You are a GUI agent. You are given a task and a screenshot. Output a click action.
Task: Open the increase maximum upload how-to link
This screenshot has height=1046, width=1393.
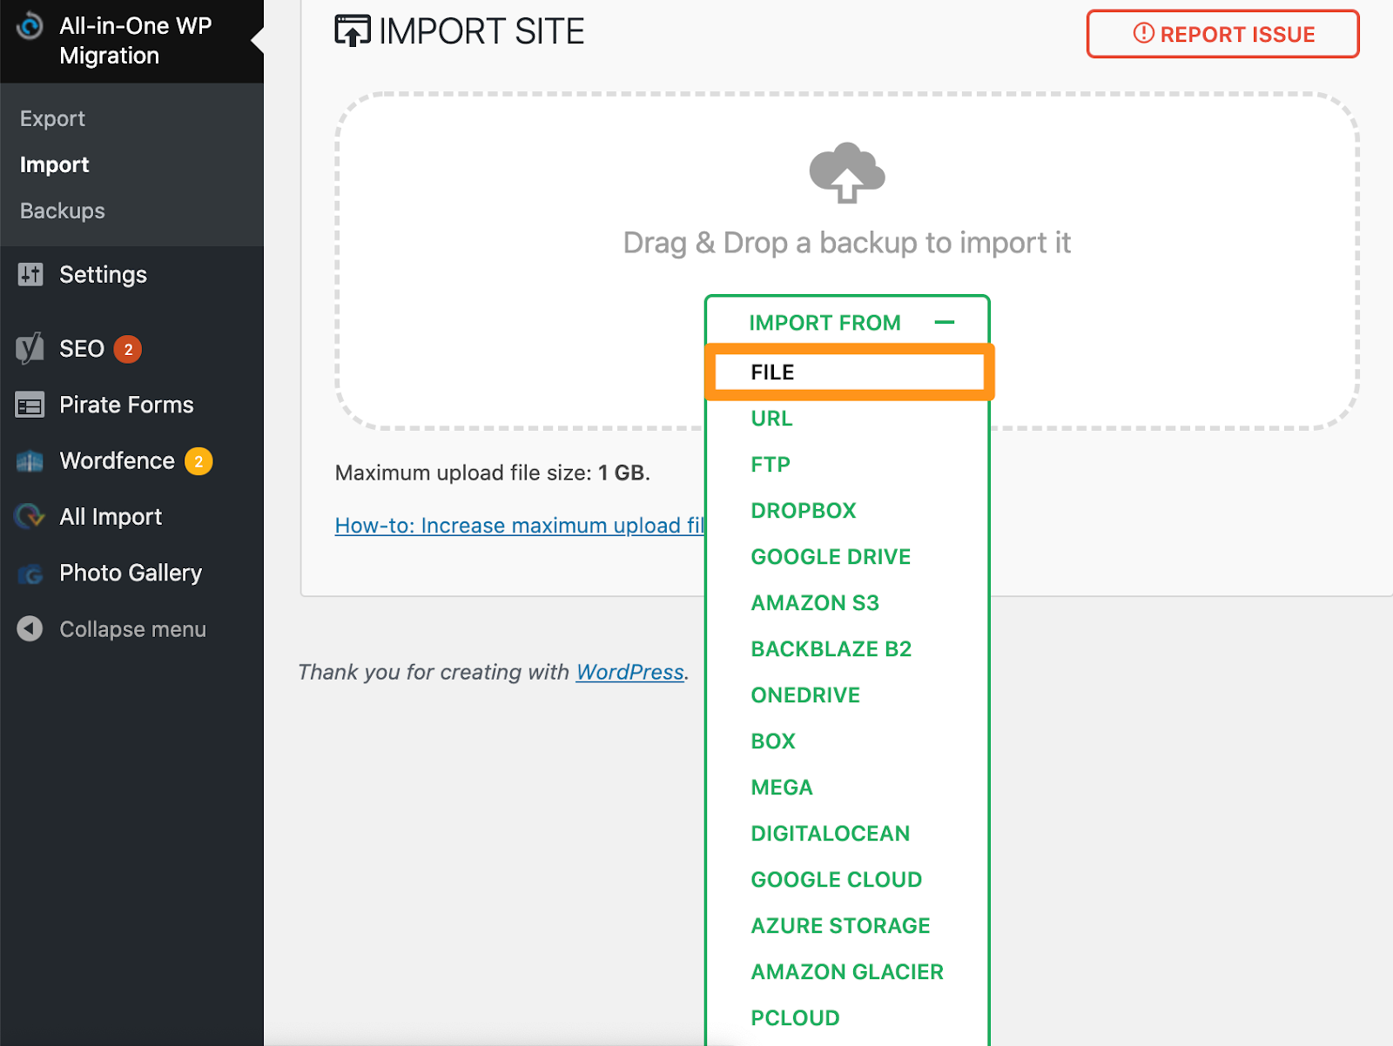pos(520,525)
